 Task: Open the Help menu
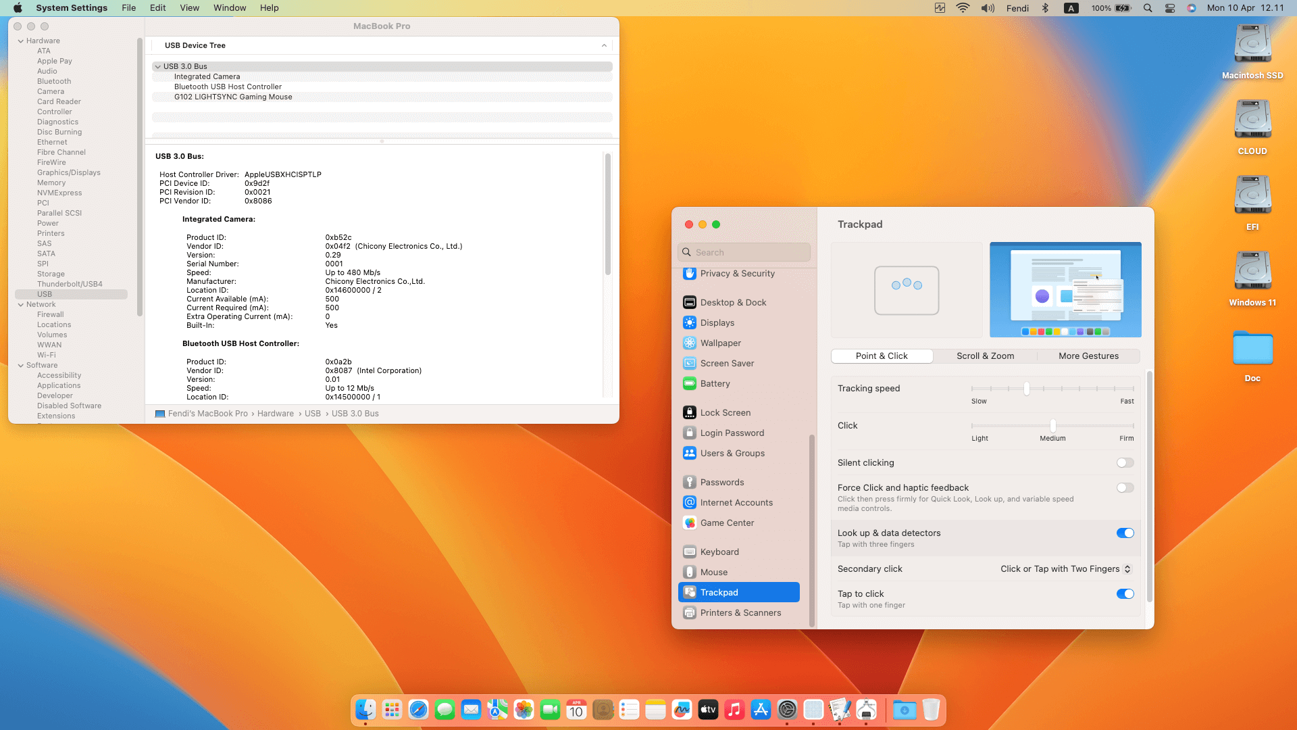269,8
